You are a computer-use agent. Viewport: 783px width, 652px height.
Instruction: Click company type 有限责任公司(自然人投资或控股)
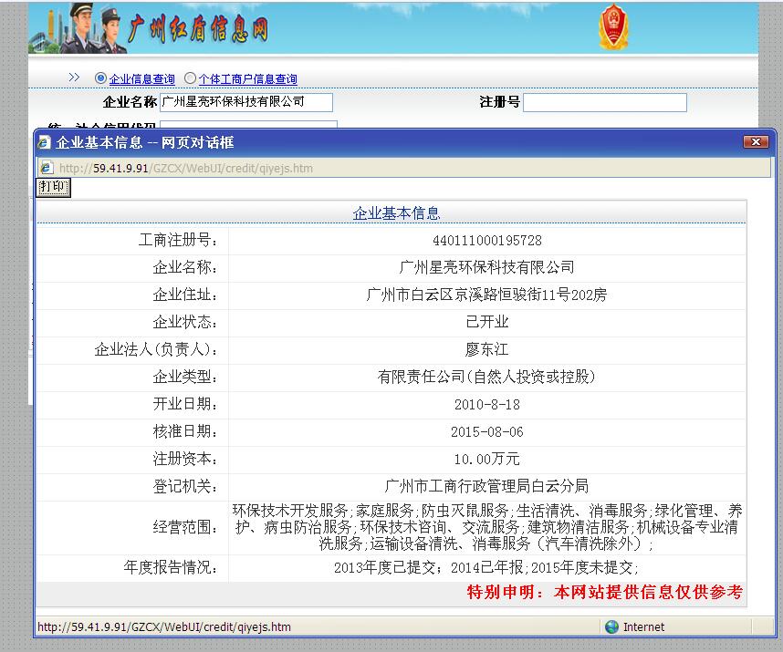(487, 377)
